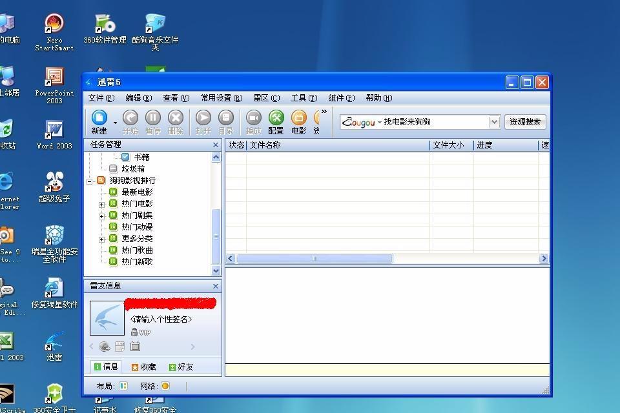This screenshot has height=413, width=620.
Task: Open the Gougou search box dropdown arrow
Action: coord(494,122)
